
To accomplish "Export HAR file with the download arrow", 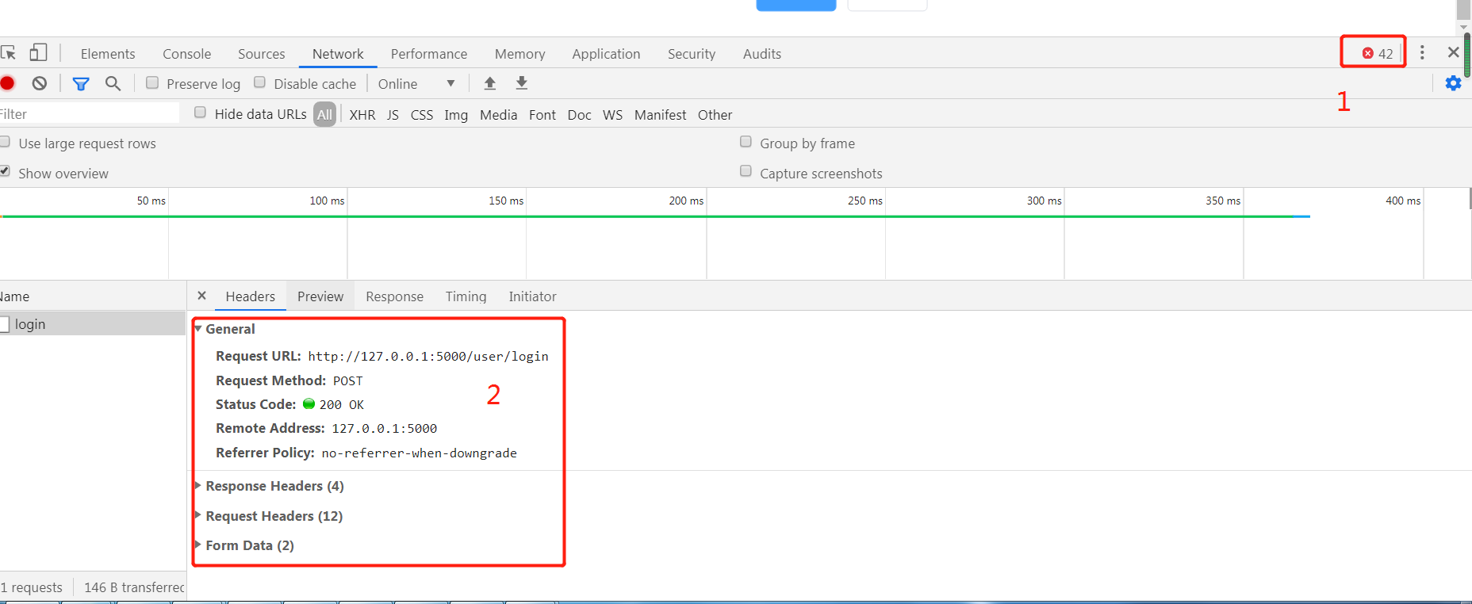I will click(x=522, y=83).
